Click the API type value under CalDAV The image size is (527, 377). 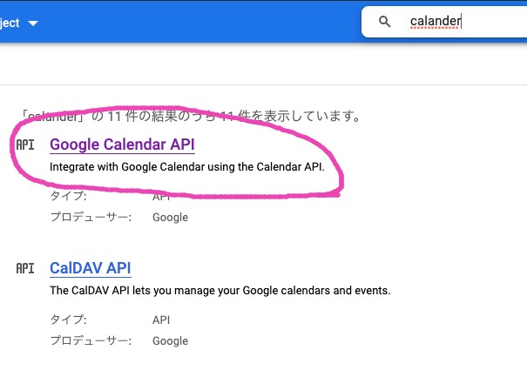point(161,320)
